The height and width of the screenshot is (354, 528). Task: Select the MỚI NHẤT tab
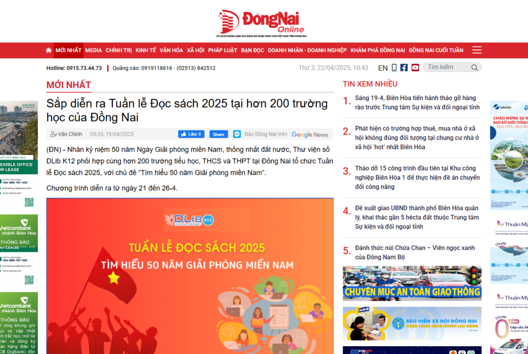68,50
